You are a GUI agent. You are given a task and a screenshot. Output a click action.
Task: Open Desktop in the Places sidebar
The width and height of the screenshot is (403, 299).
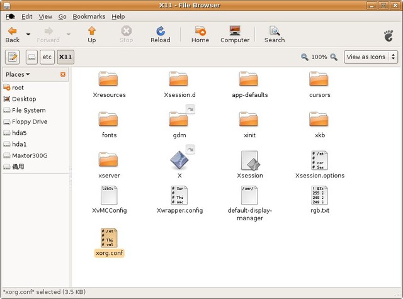35,99
